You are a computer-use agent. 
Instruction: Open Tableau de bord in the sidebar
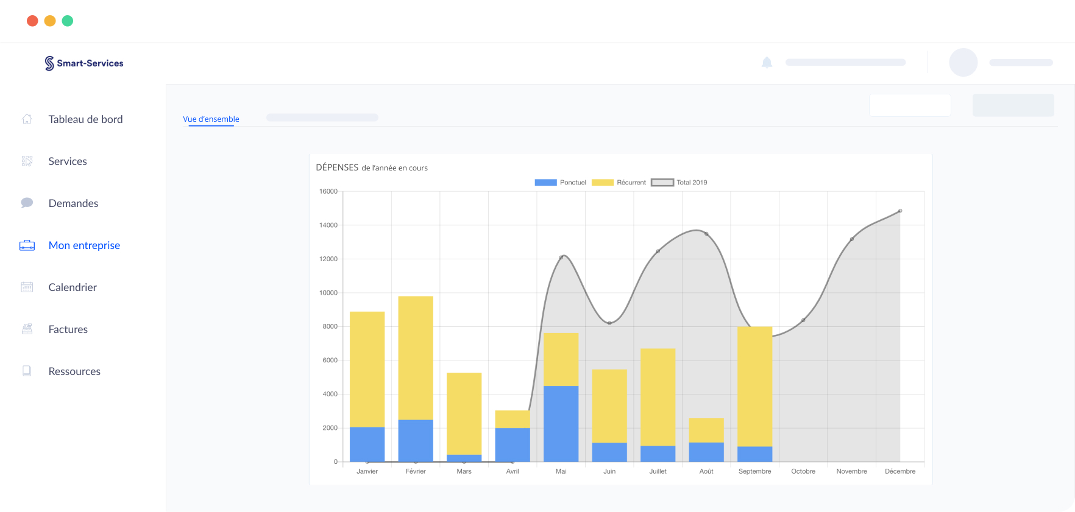click(85, 119)
